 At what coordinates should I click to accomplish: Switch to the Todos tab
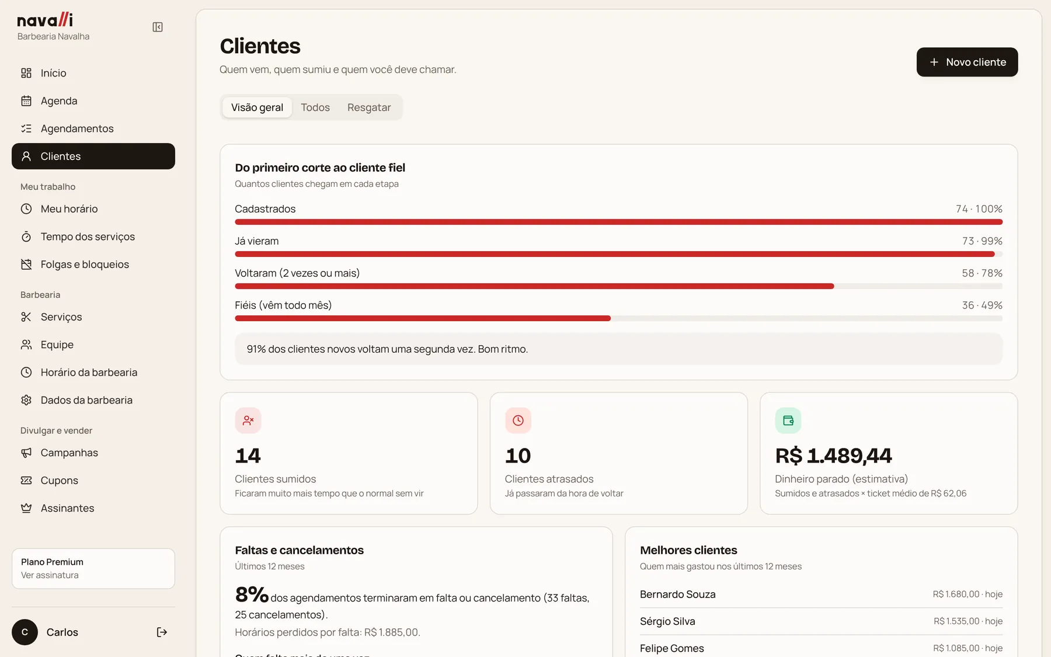[x=315, y=107]
